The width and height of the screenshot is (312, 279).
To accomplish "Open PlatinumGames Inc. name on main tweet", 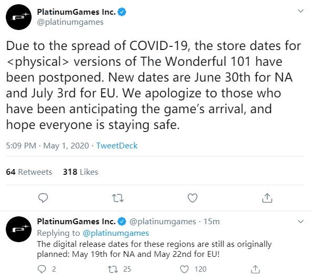I will [76, 12].
